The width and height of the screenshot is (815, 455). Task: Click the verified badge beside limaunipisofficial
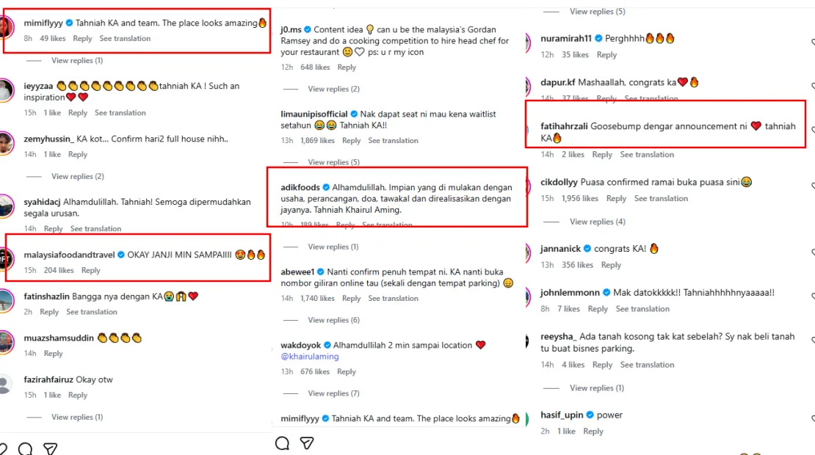click(x=354, y=114)
